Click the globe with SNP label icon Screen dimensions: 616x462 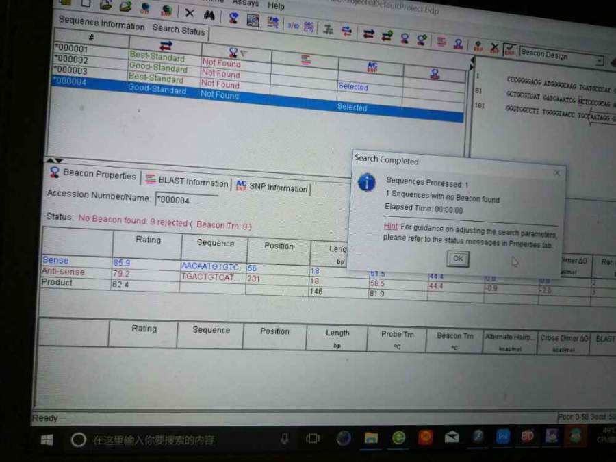coord(166,11)
